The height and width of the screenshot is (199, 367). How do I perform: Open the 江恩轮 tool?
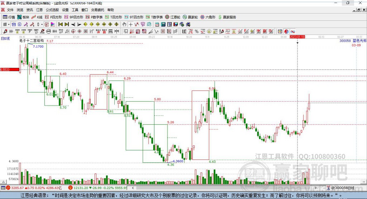[173, 17]
